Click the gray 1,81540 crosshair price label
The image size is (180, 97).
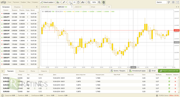pyautogui.click(x=177, y=42)
